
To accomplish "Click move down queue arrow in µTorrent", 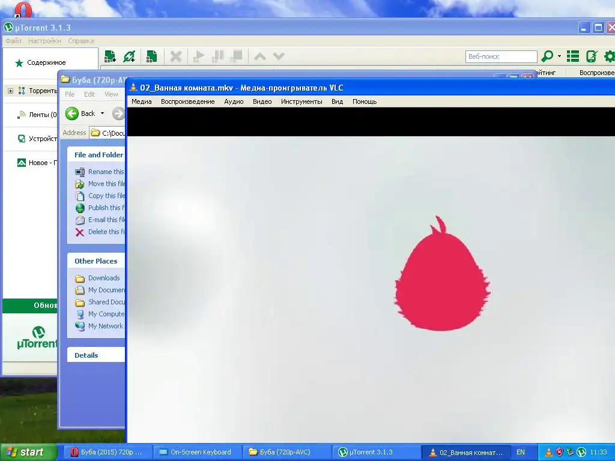I will [x=279, y=56].
